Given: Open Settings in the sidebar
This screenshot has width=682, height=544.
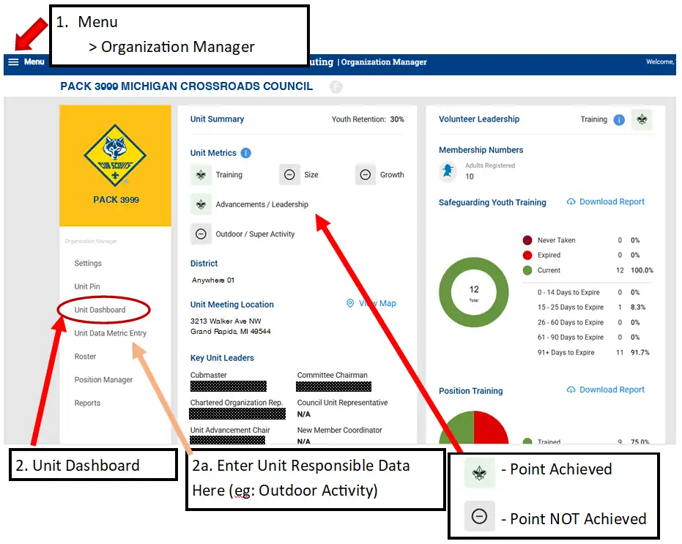Looking at the screenshot, I should coord(88,263).
